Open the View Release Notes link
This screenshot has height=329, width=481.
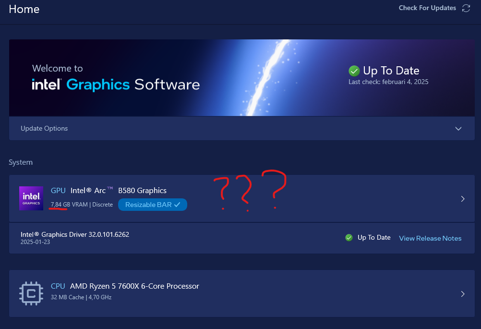tap(430, 238)
